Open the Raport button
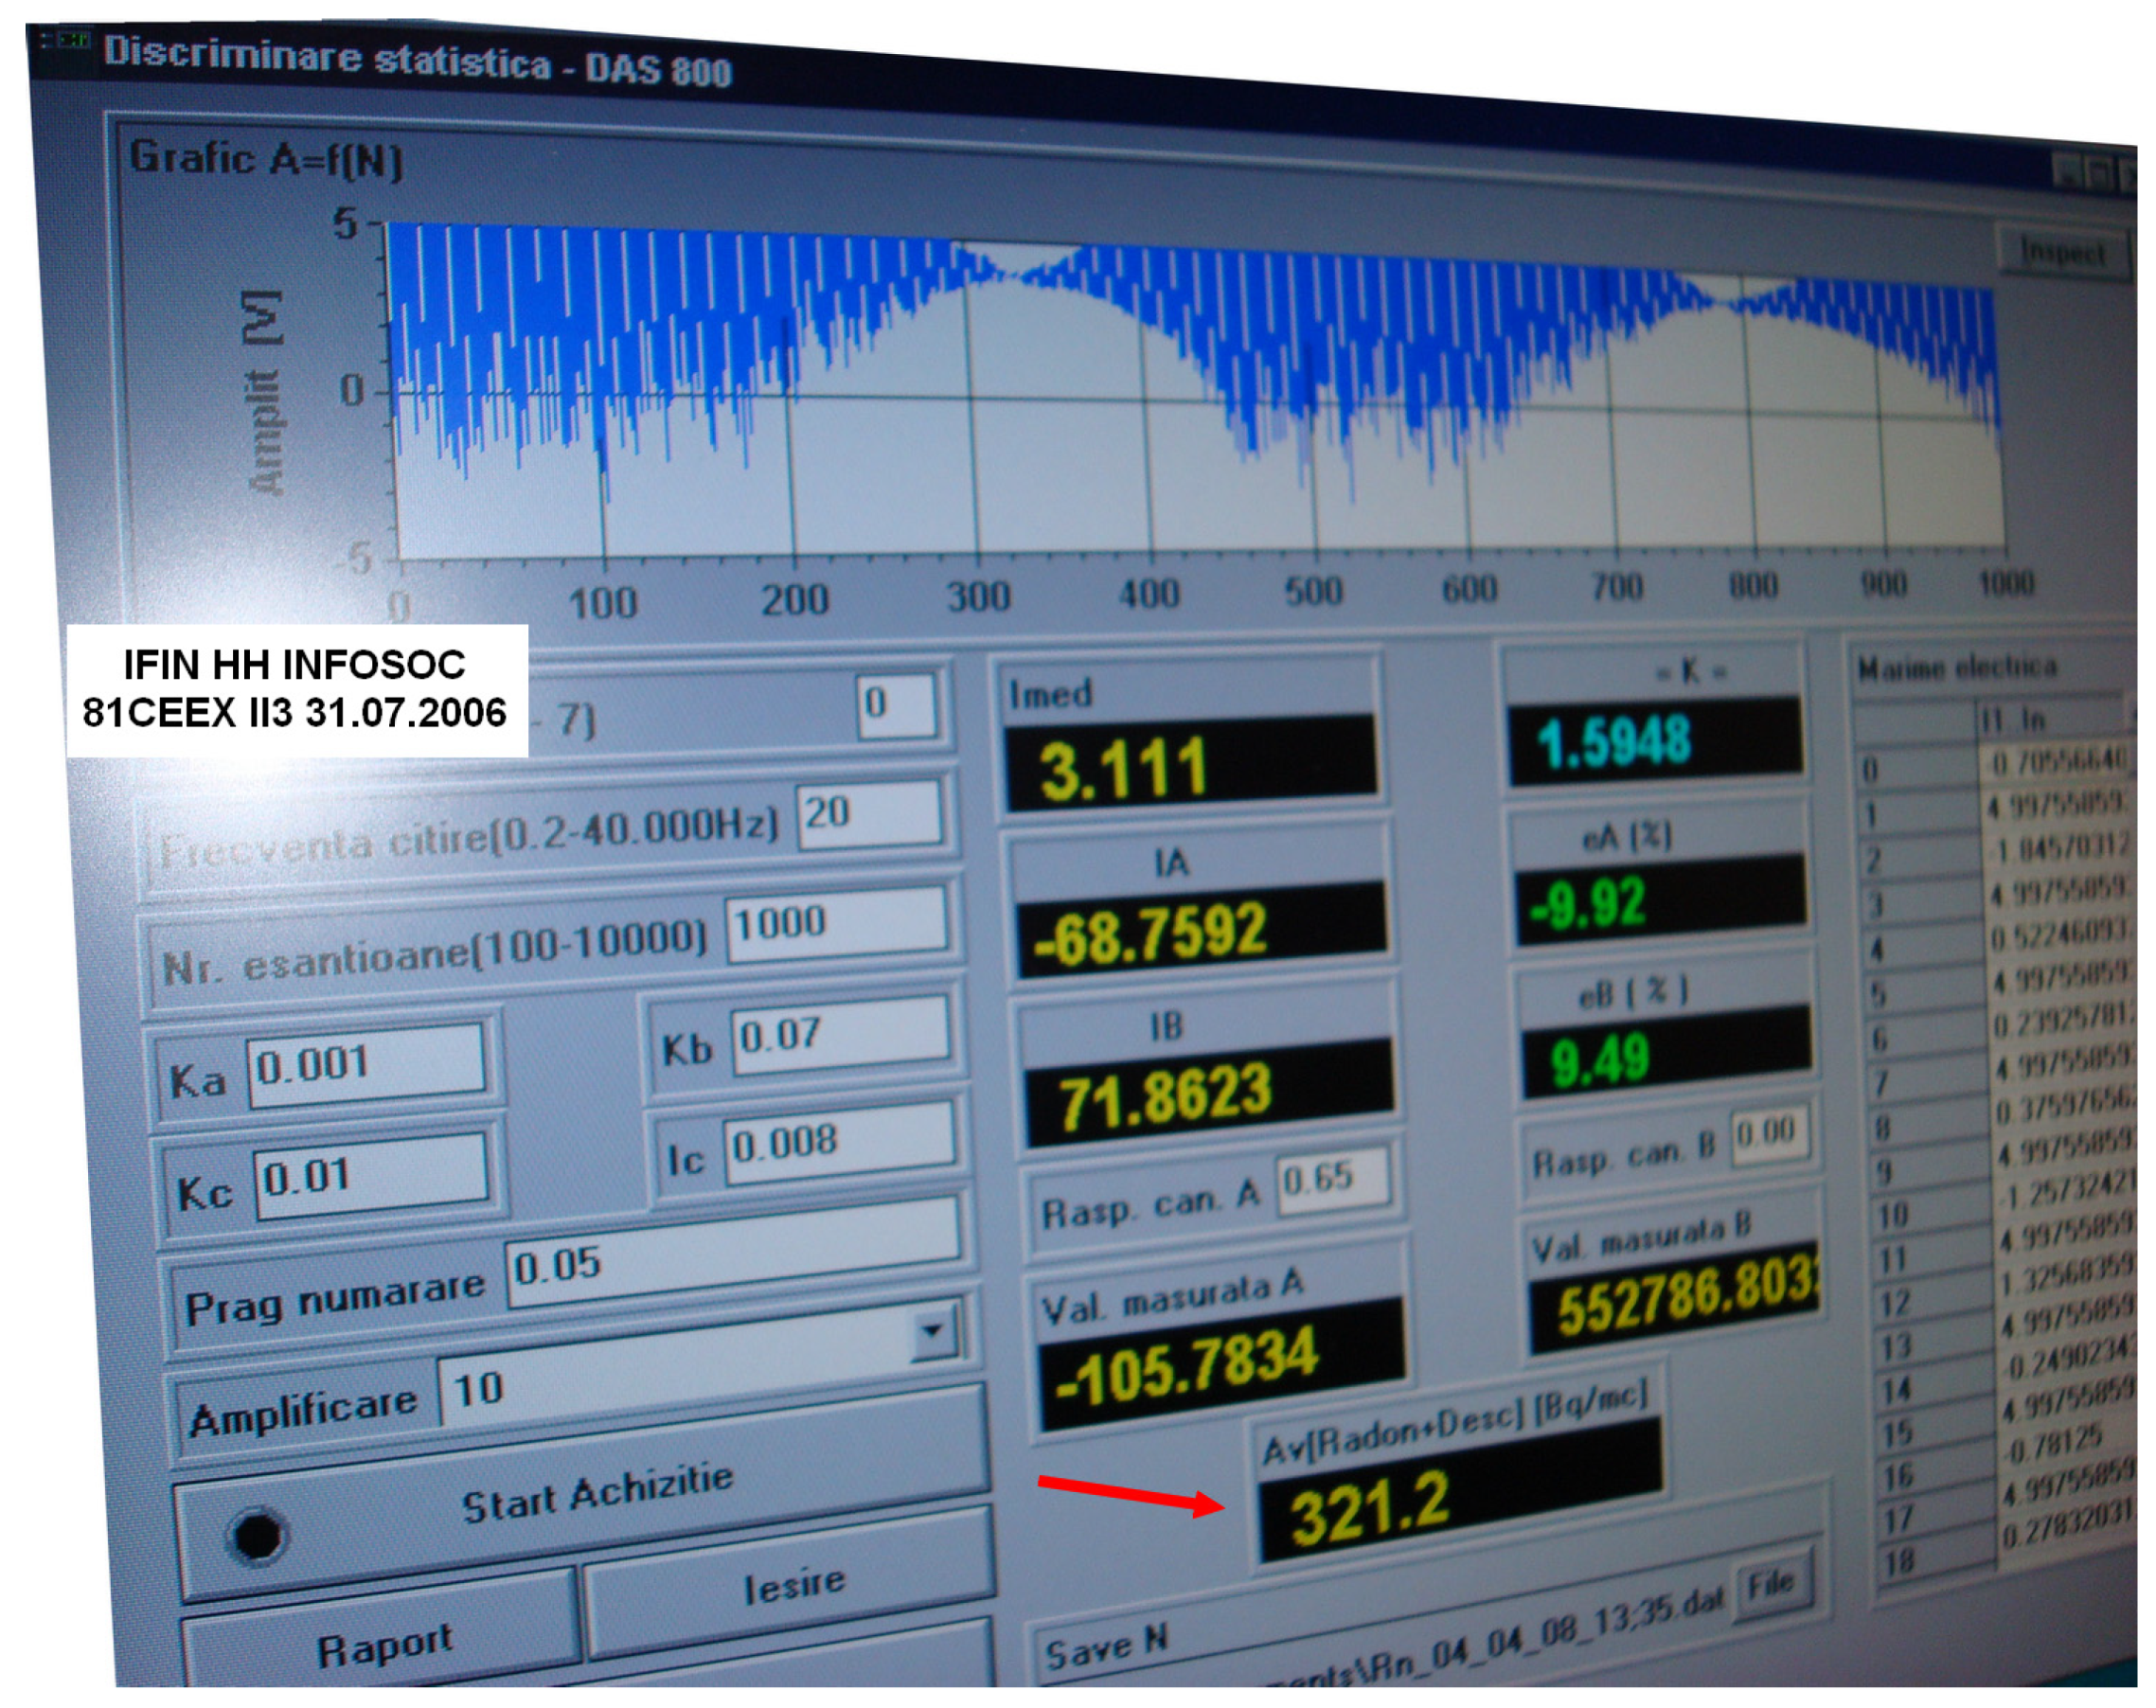Image resolution: width=2156 pixels, height=1708 pixels. 384,1646
